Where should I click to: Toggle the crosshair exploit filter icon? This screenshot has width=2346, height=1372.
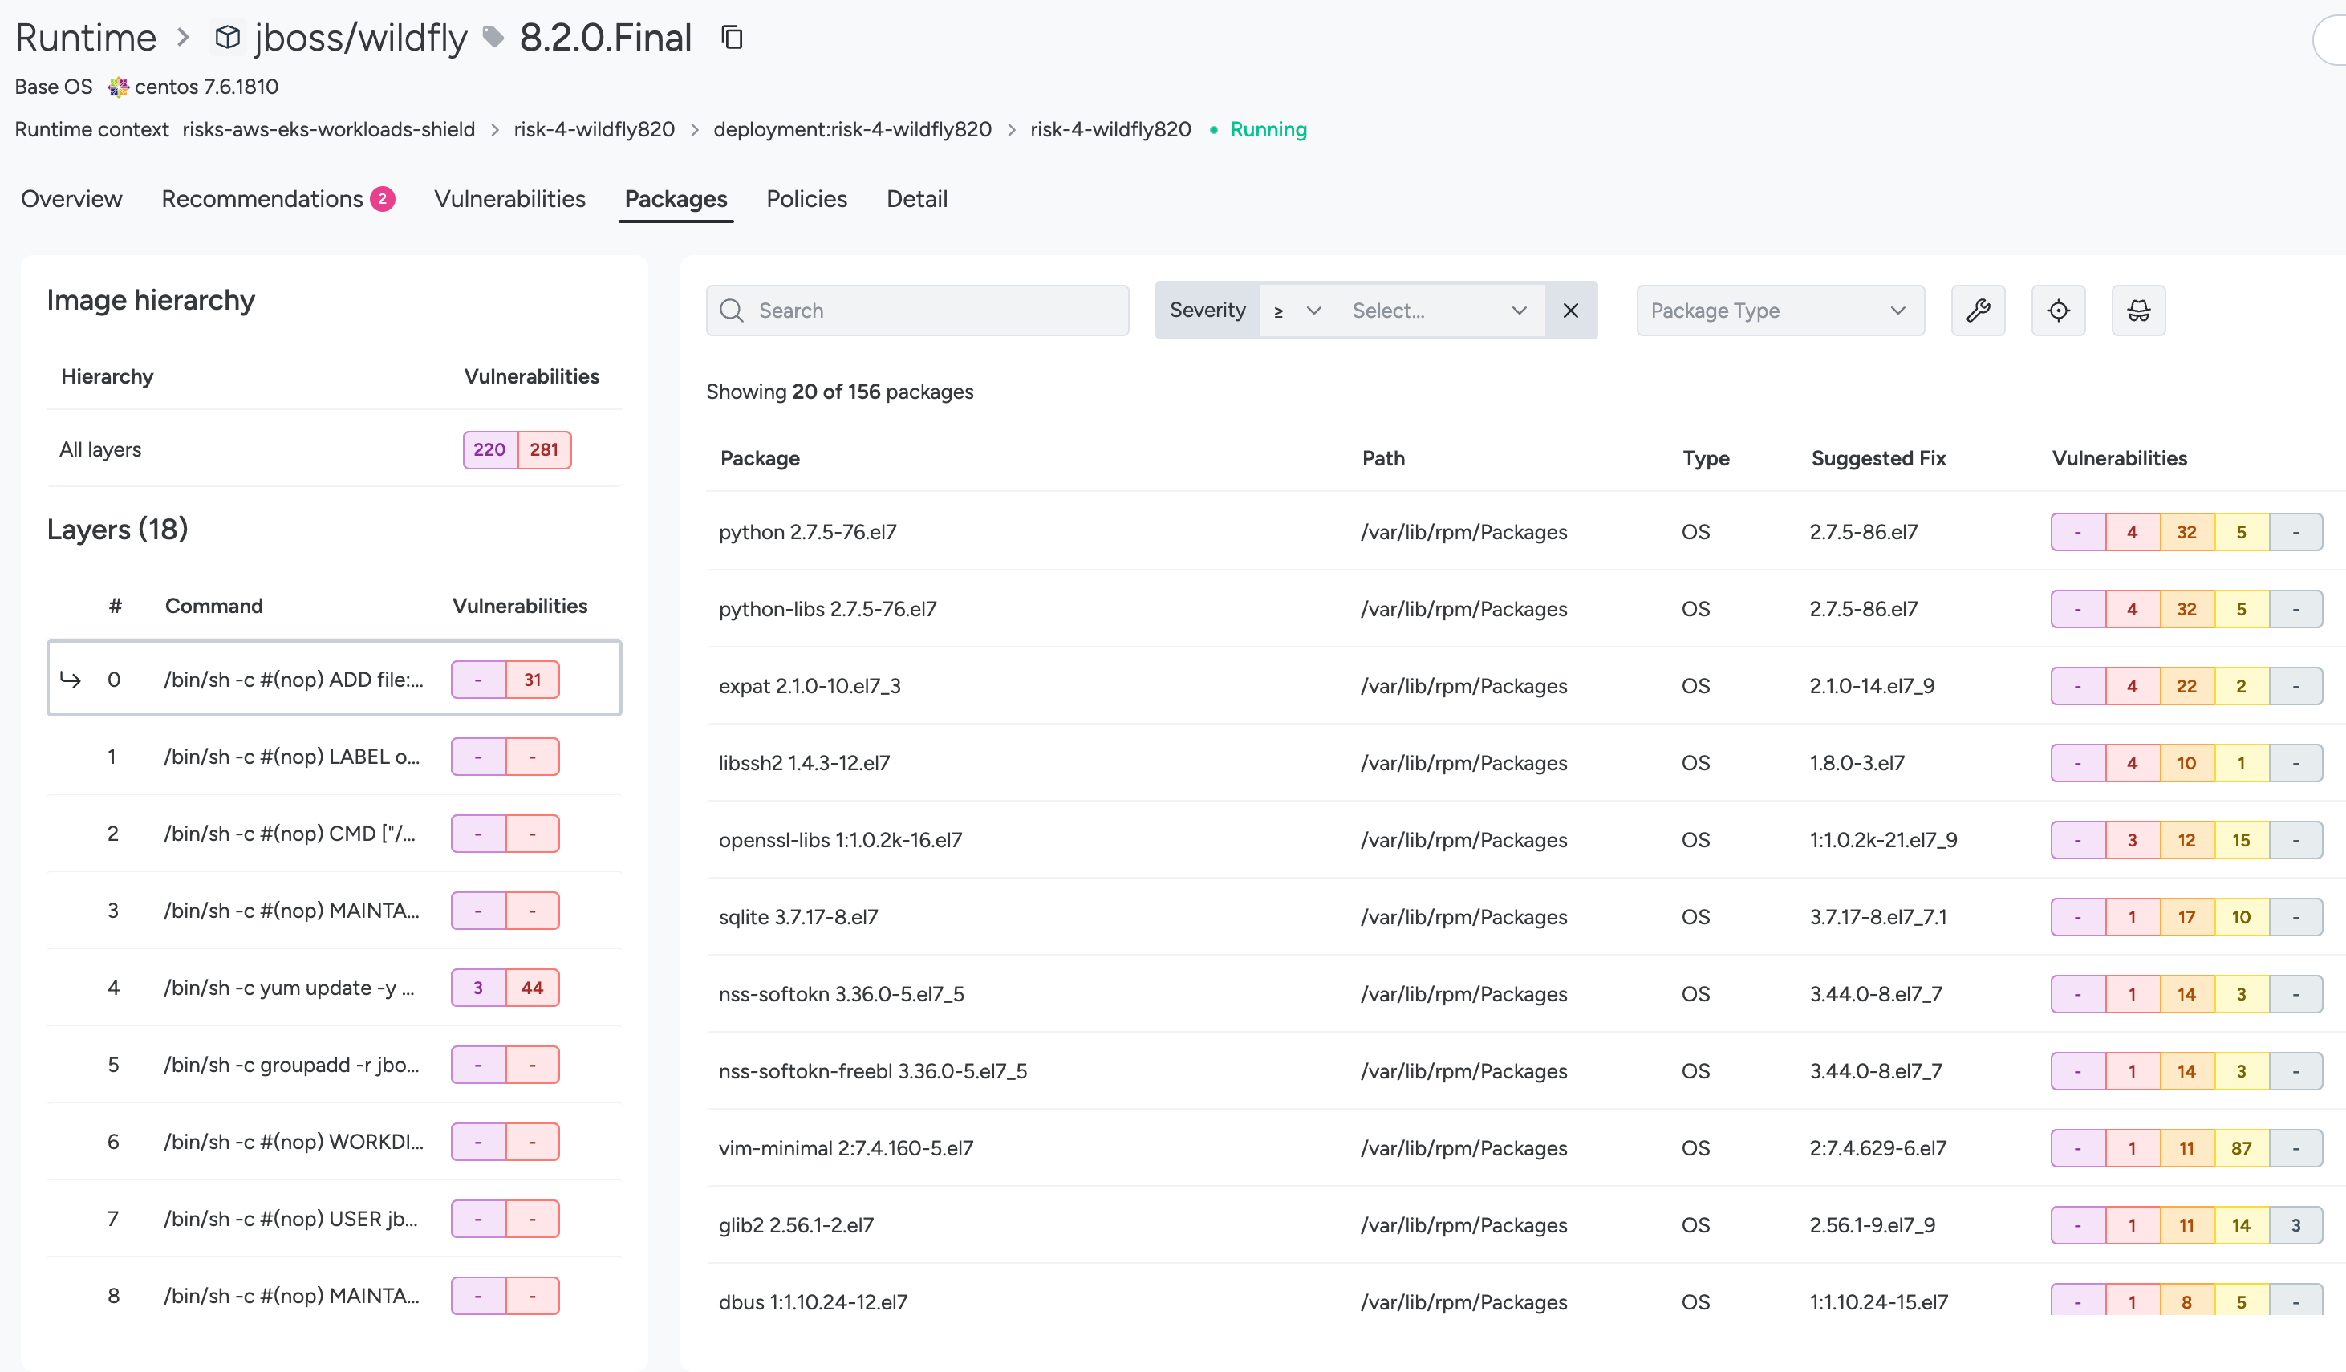point(2057,310)
